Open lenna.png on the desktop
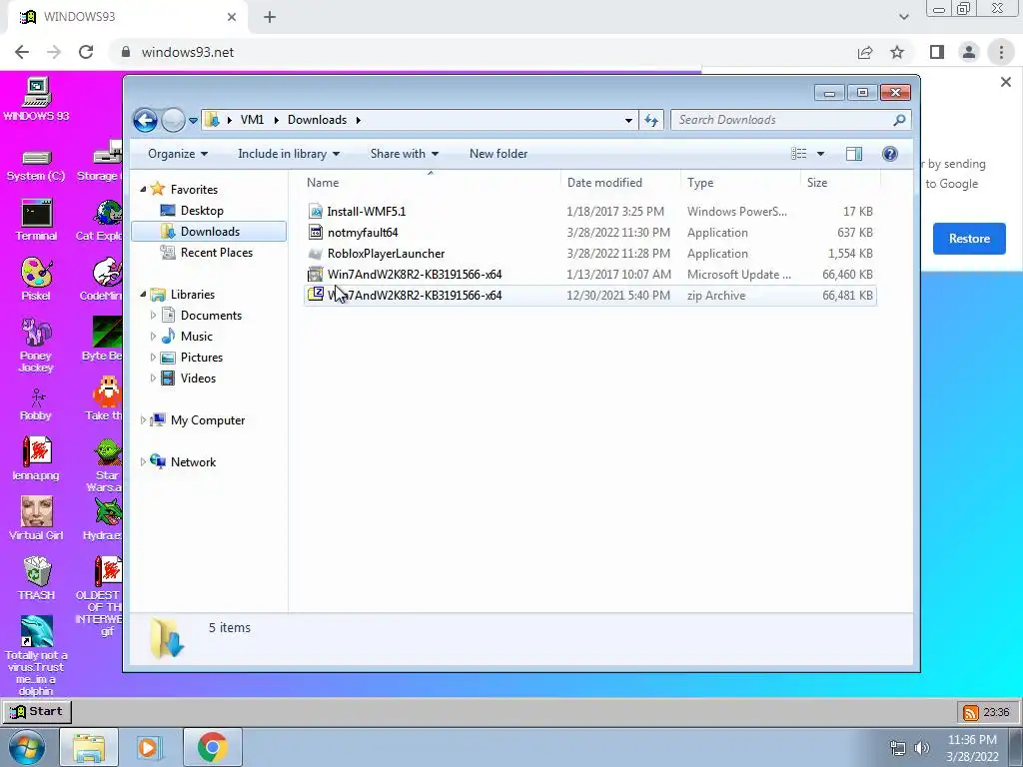Image resolution: width=1023 pixels, height=767 pixels. (36, 458)
